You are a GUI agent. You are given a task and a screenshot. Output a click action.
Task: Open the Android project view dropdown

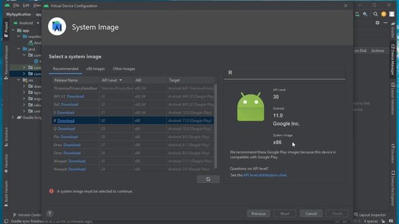point(26,23)
